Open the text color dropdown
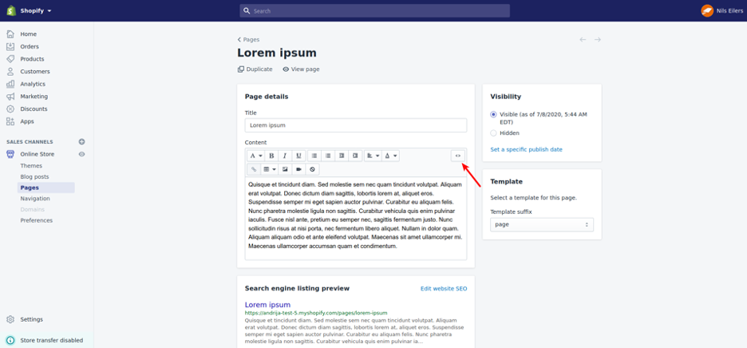This screenshot has width=747, height=348. pyautogui.click(x=390, y=156)
